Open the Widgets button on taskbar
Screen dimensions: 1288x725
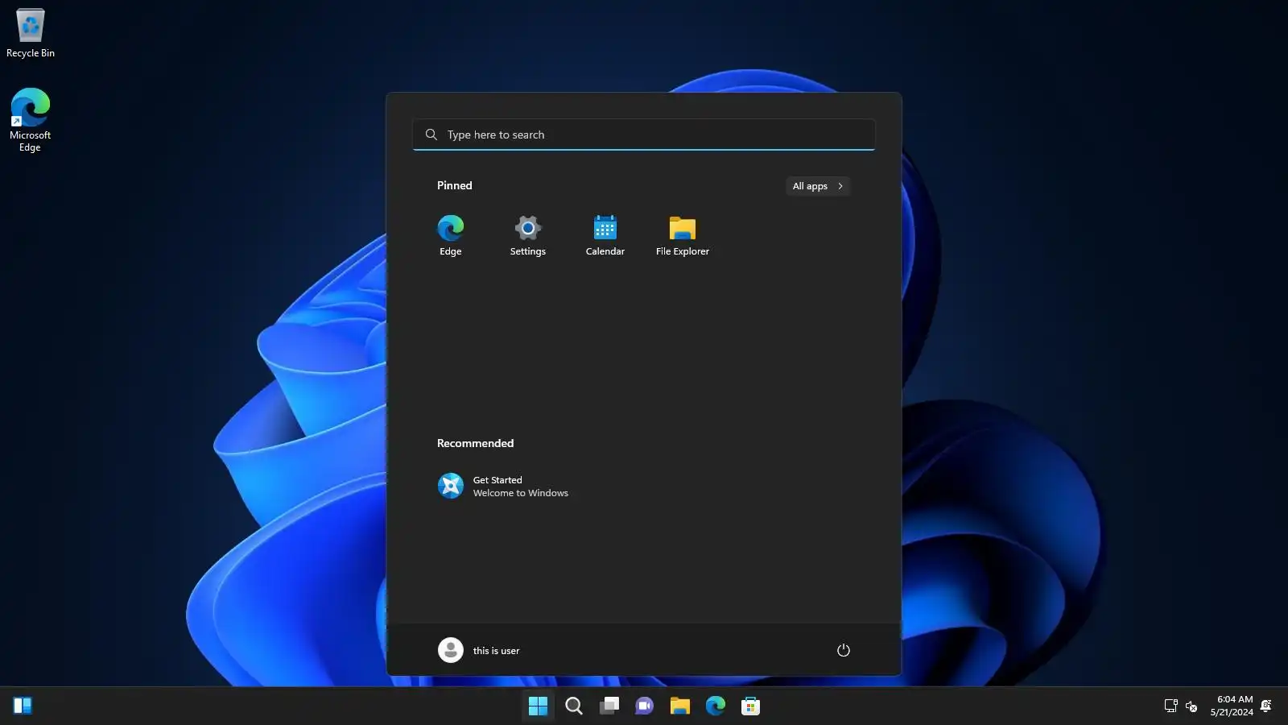tap(23, 706)
